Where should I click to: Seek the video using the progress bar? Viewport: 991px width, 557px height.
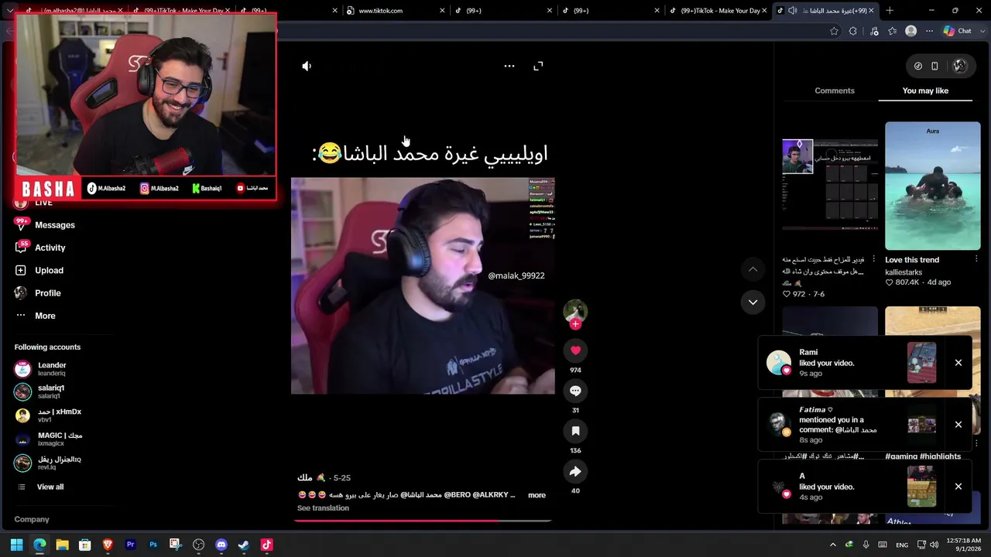tap(422, 521)
